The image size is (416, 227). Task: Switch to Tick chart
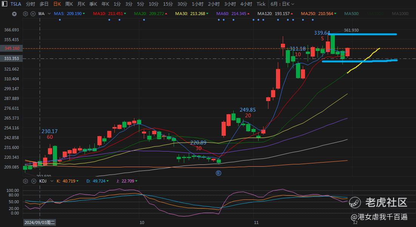[x=261, y=4]
